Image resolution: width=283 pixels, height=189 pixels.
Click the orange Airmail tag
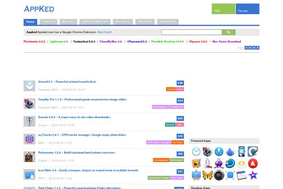[171, 89]
